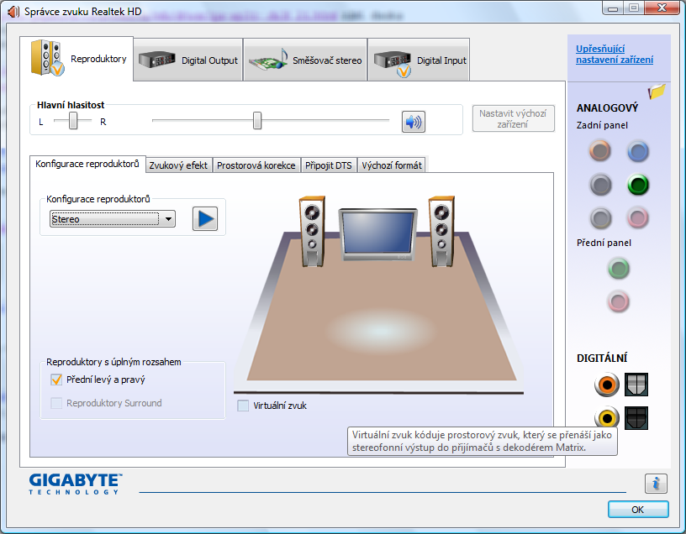
Task: Switch to Reproduktory device tab
Action: [77, 59]
